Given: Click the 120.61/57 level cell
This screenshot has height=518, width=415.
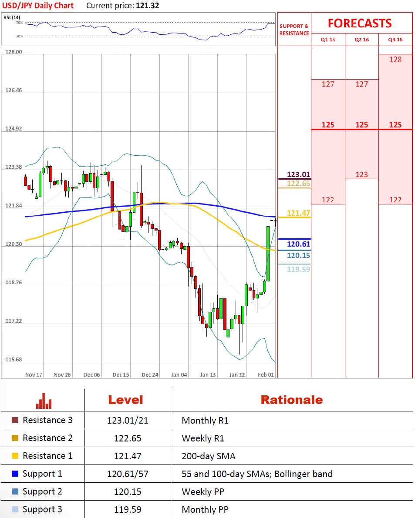Looking at the screenshot, I should click(128, 474).
